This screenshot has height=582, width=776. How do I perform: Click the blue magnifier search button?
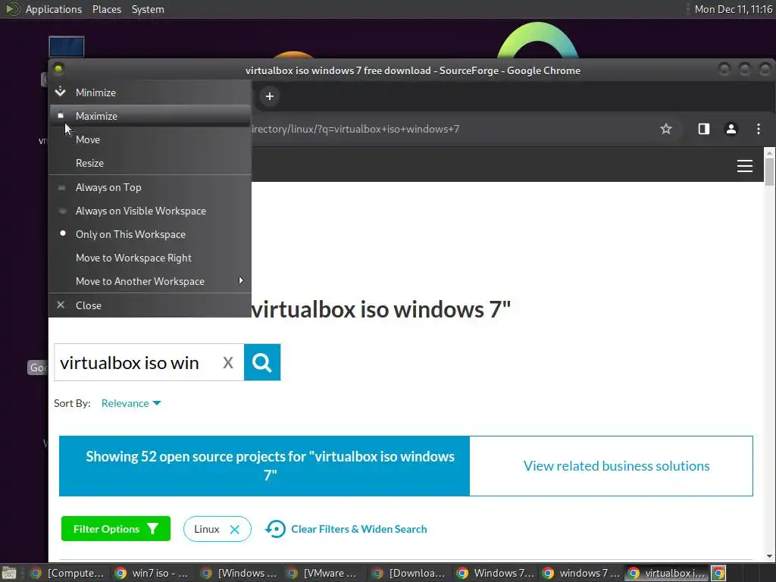[262, 362]
